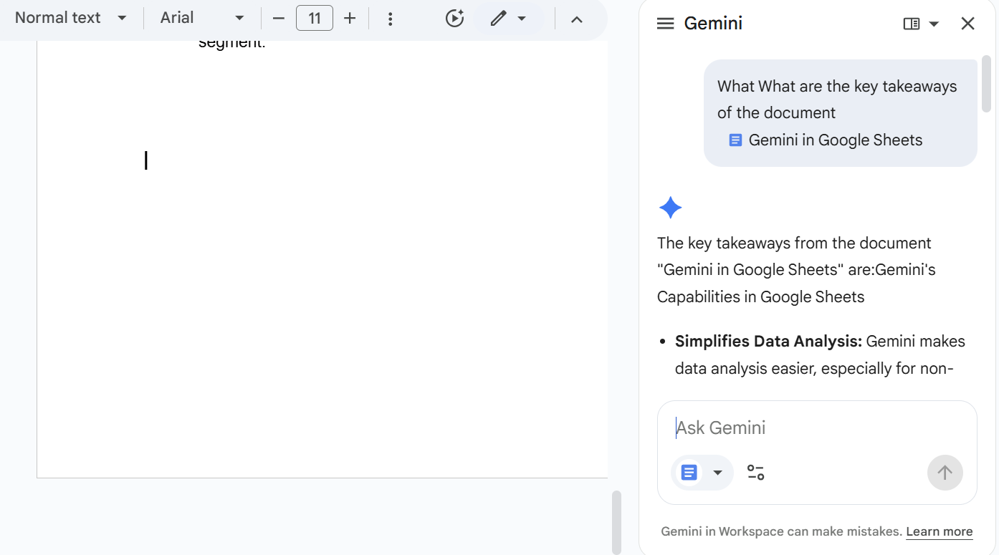Decrease font size with minus button
The width and height of the screenshot is (999, 555).
click(x=279, y=18)
